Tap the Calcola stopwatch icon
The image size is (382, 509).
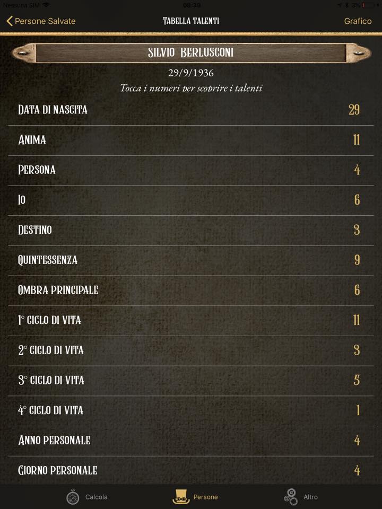pos(73,497)
